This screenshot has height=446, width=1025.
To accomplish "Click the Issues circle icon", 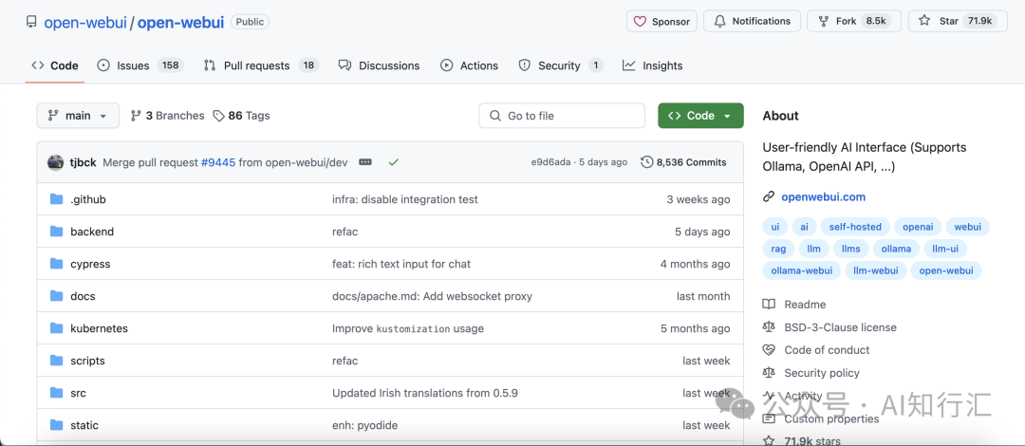I will (103, 65).
